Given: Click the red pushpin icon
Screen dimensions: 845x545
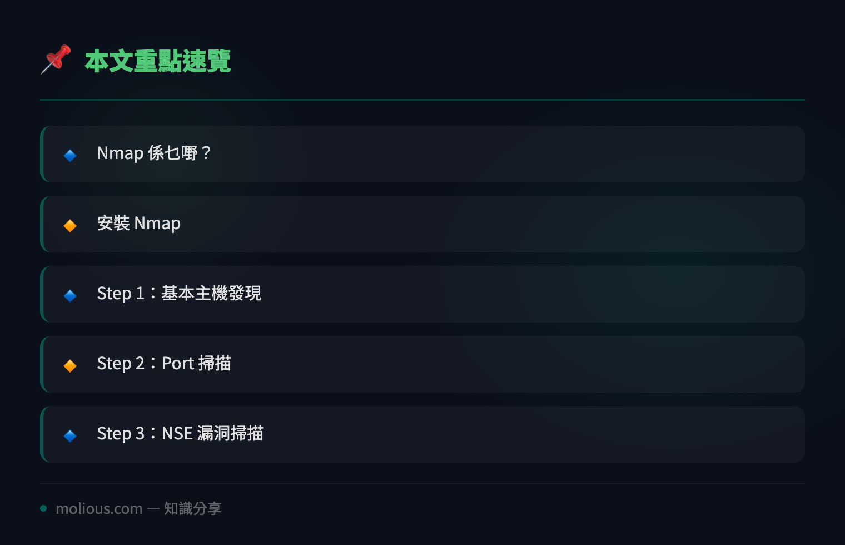Looking at the screenshot, I should [56, 60].
